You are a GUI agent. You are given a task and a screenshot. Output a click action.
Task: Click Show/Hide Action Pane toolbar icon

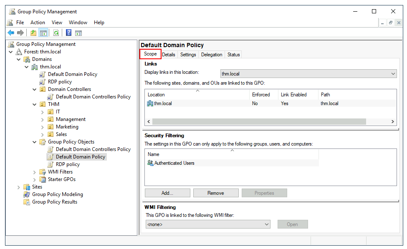pos(78,33)
